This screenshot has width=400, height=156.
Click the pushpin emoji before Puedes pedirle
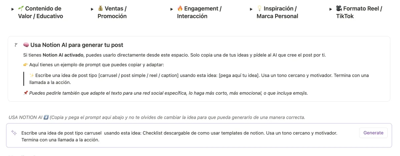tap(26, 93)
